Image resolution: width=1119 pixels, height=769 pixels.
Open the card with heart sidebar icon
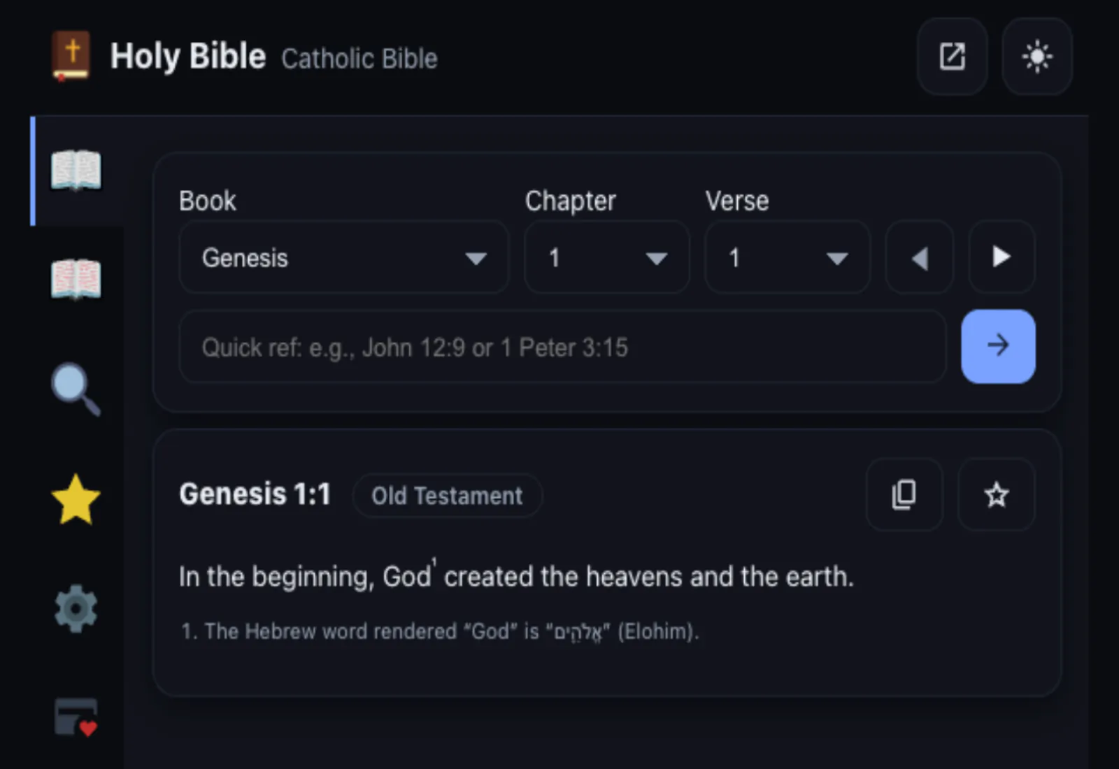[x=76, y=717]
